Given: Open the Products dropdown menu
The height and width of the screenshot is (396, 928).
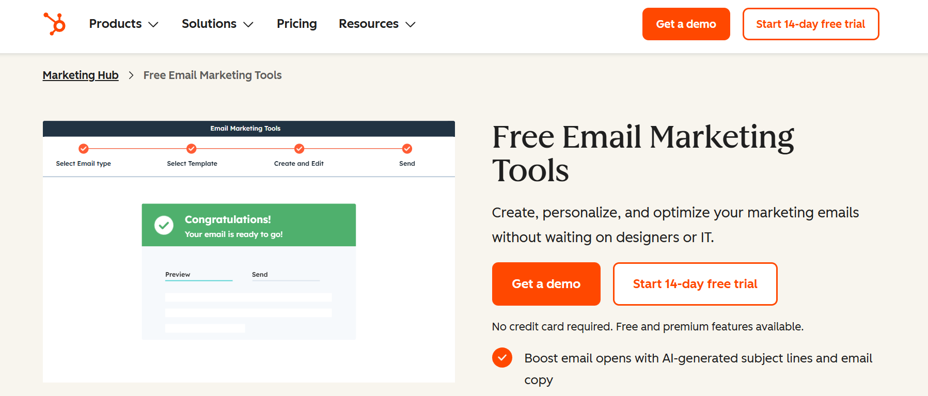Looking at the screenshot, I should (x=123, y=24).
